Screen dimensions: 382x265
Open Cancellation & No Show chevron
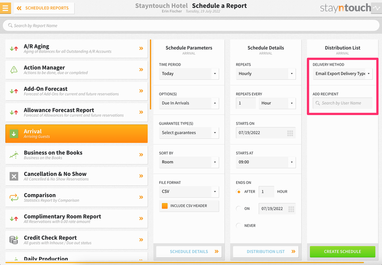point(141,176)
